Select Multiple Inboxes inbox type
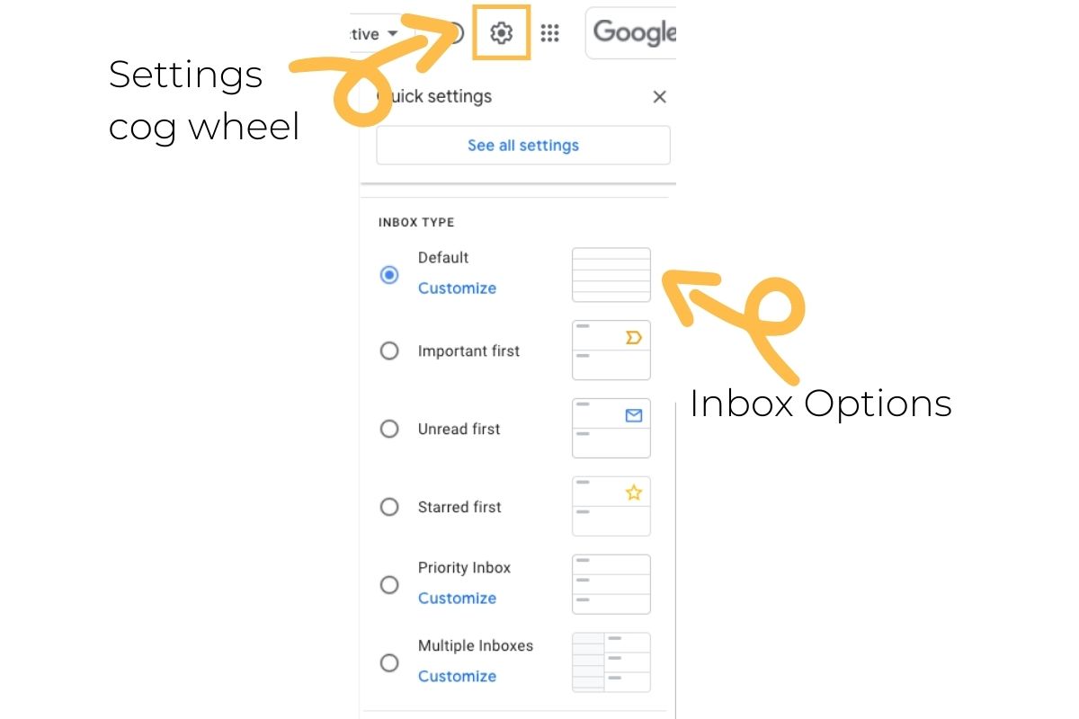This screenshot has height=719, width=1079. coord(389,662)
